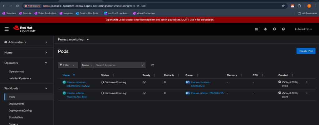
Task: Go to Installed Operators
Action: pos(20,78)
